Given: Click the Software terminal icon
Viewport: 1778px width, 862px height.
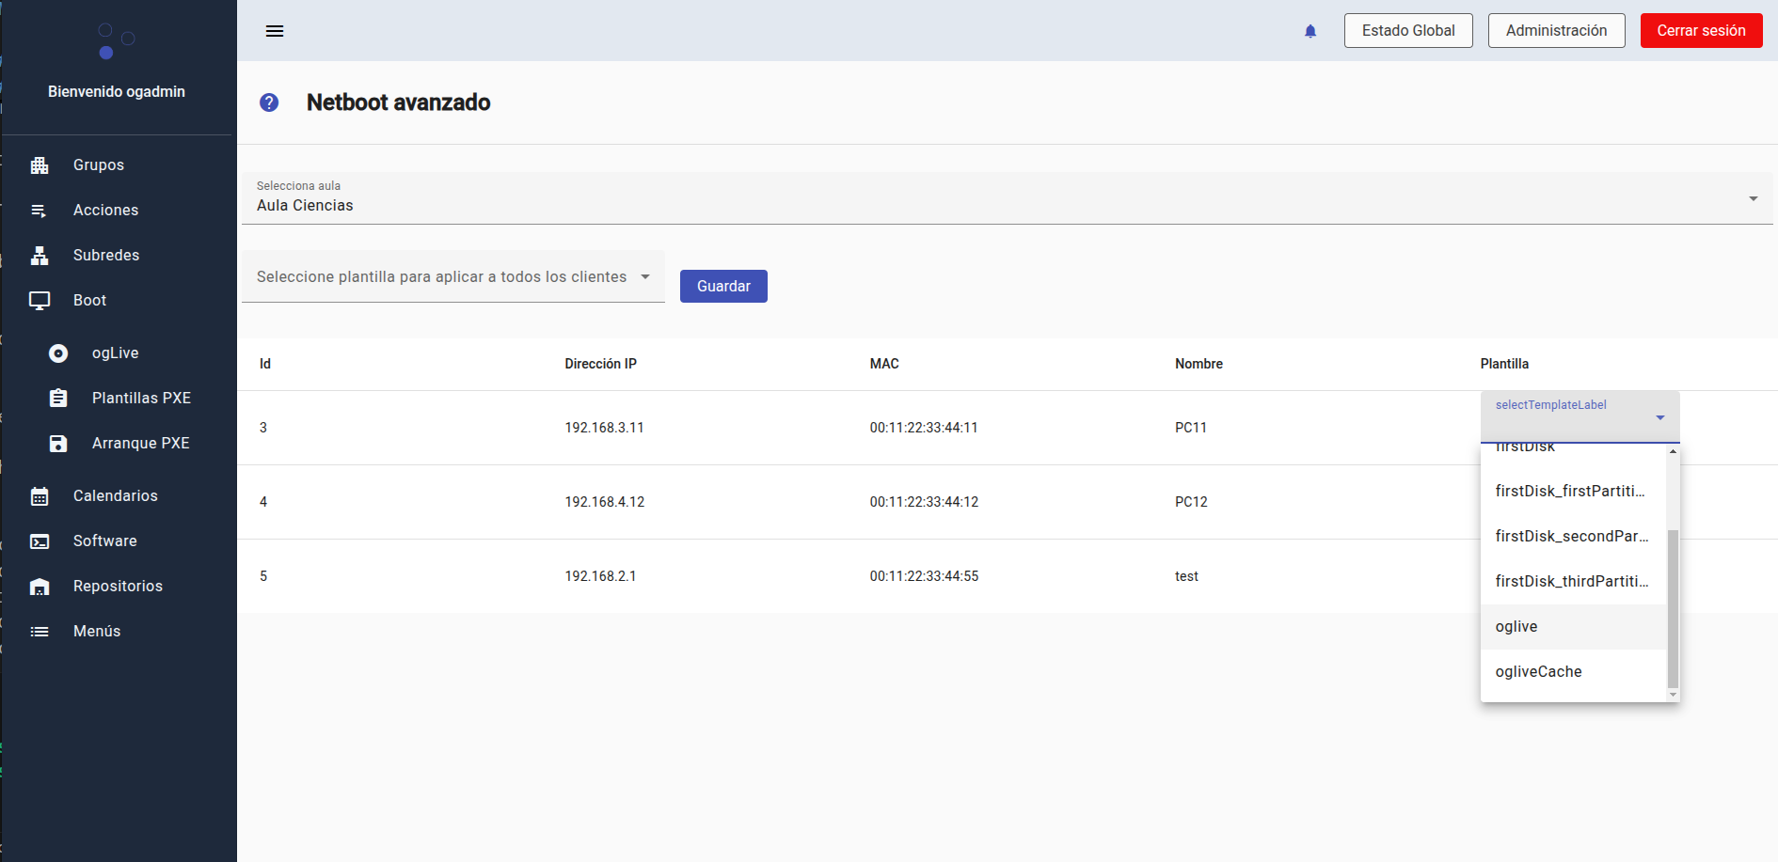Looking at the screenshot, I should coord(40,541).
